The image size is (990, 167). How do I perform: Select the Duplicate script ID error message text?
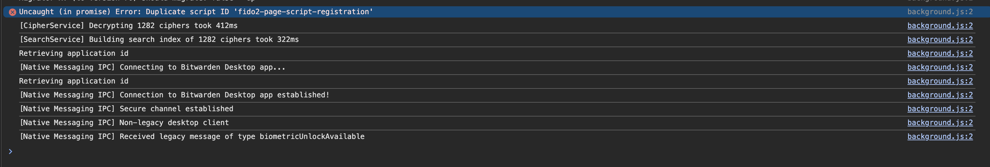(196, 12)
